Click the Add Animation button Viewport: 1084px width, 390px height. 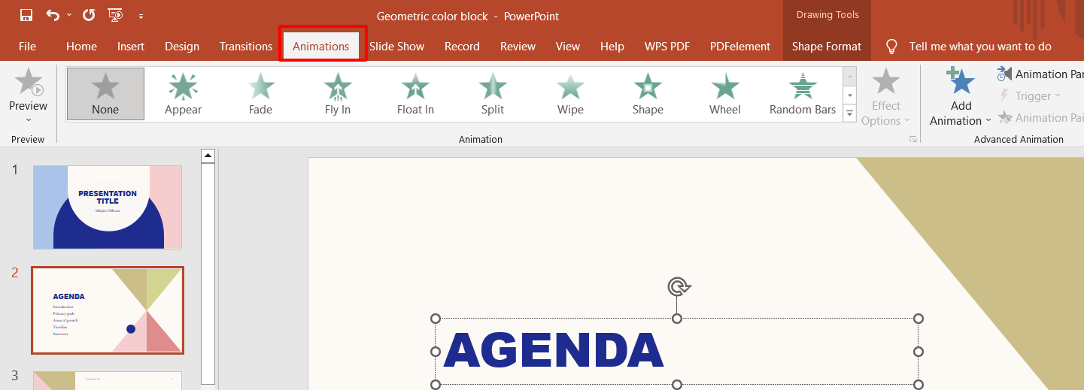961,97
